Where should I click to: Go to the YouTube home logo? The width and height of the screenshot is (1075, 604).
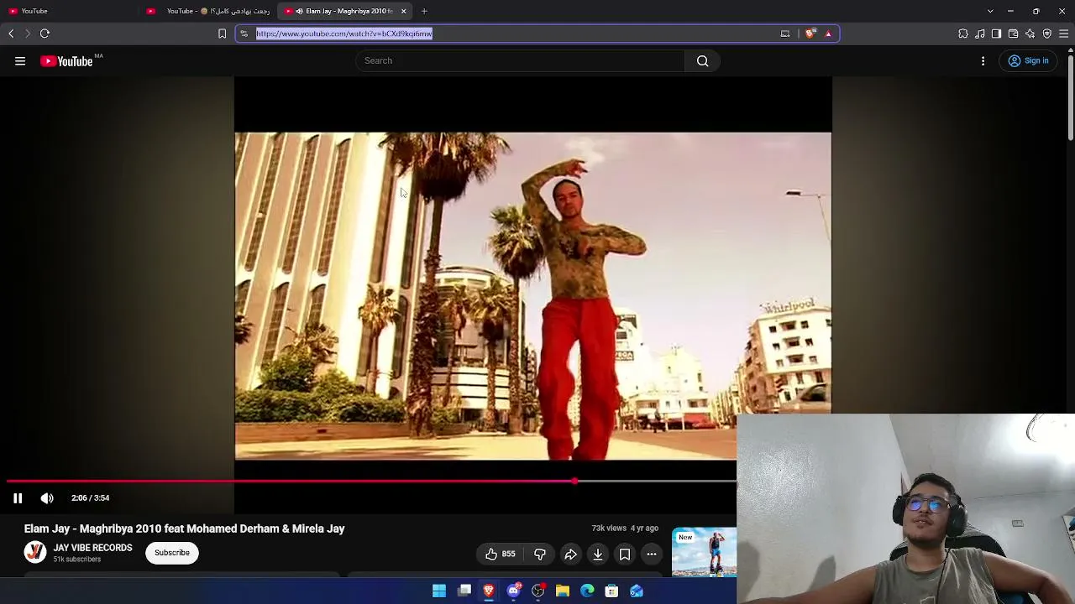(66, 61)
